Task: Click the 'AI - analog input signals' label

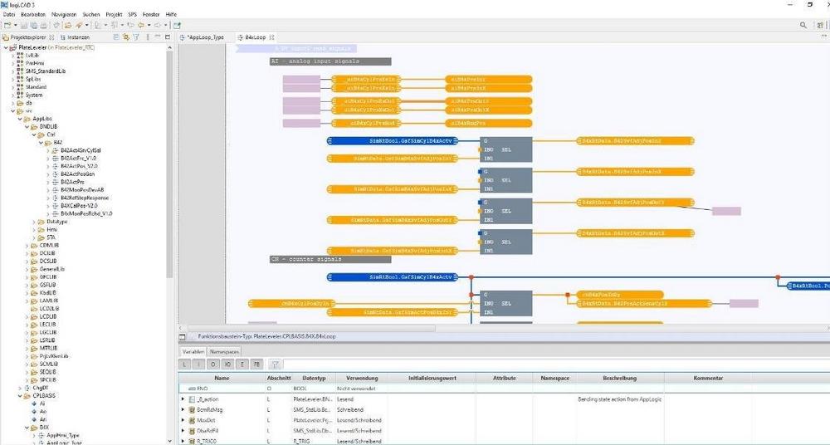Action: (x=330, y=61)
